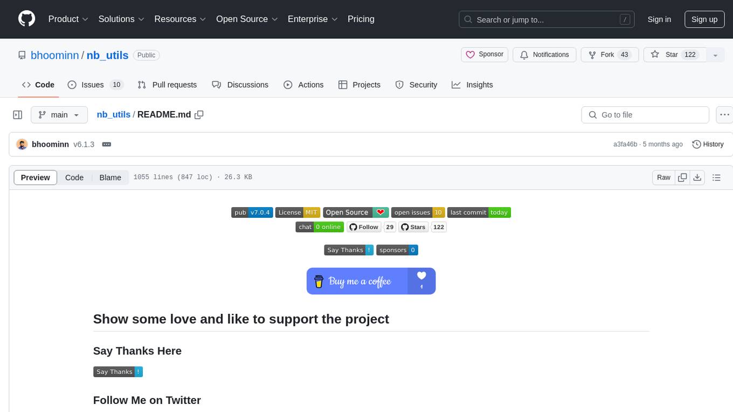Click the GitHub Stars badge

[x=414, y=227]
